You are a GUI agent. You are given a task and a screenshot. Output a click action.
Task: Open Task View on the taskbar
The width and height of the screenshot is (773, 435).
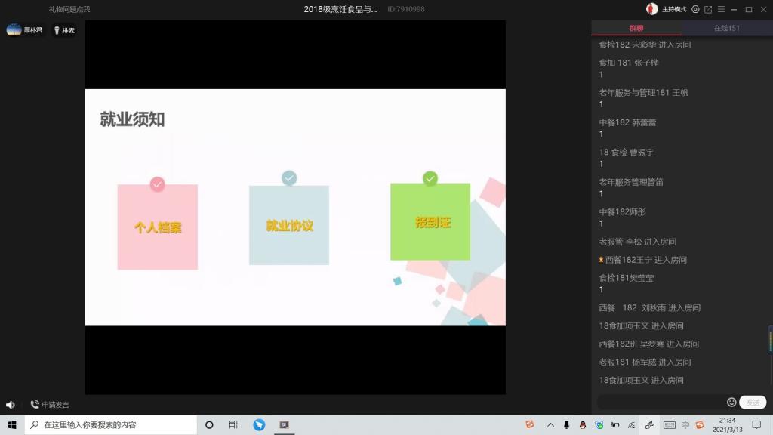(233, 425)
